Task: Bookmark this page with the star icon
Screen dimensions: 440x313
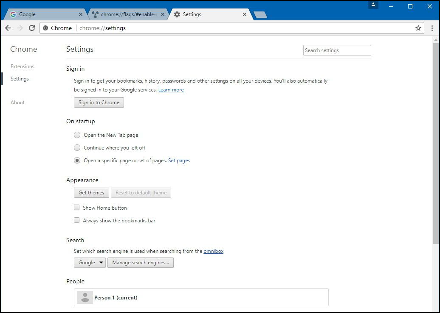Action: point(418,28)
